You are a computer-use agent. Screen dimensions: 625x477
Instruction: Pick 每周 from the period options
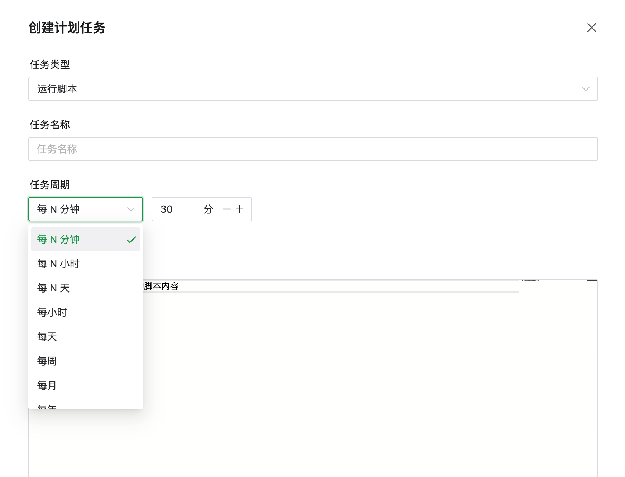pyautogui.click(x=47, y=361)
